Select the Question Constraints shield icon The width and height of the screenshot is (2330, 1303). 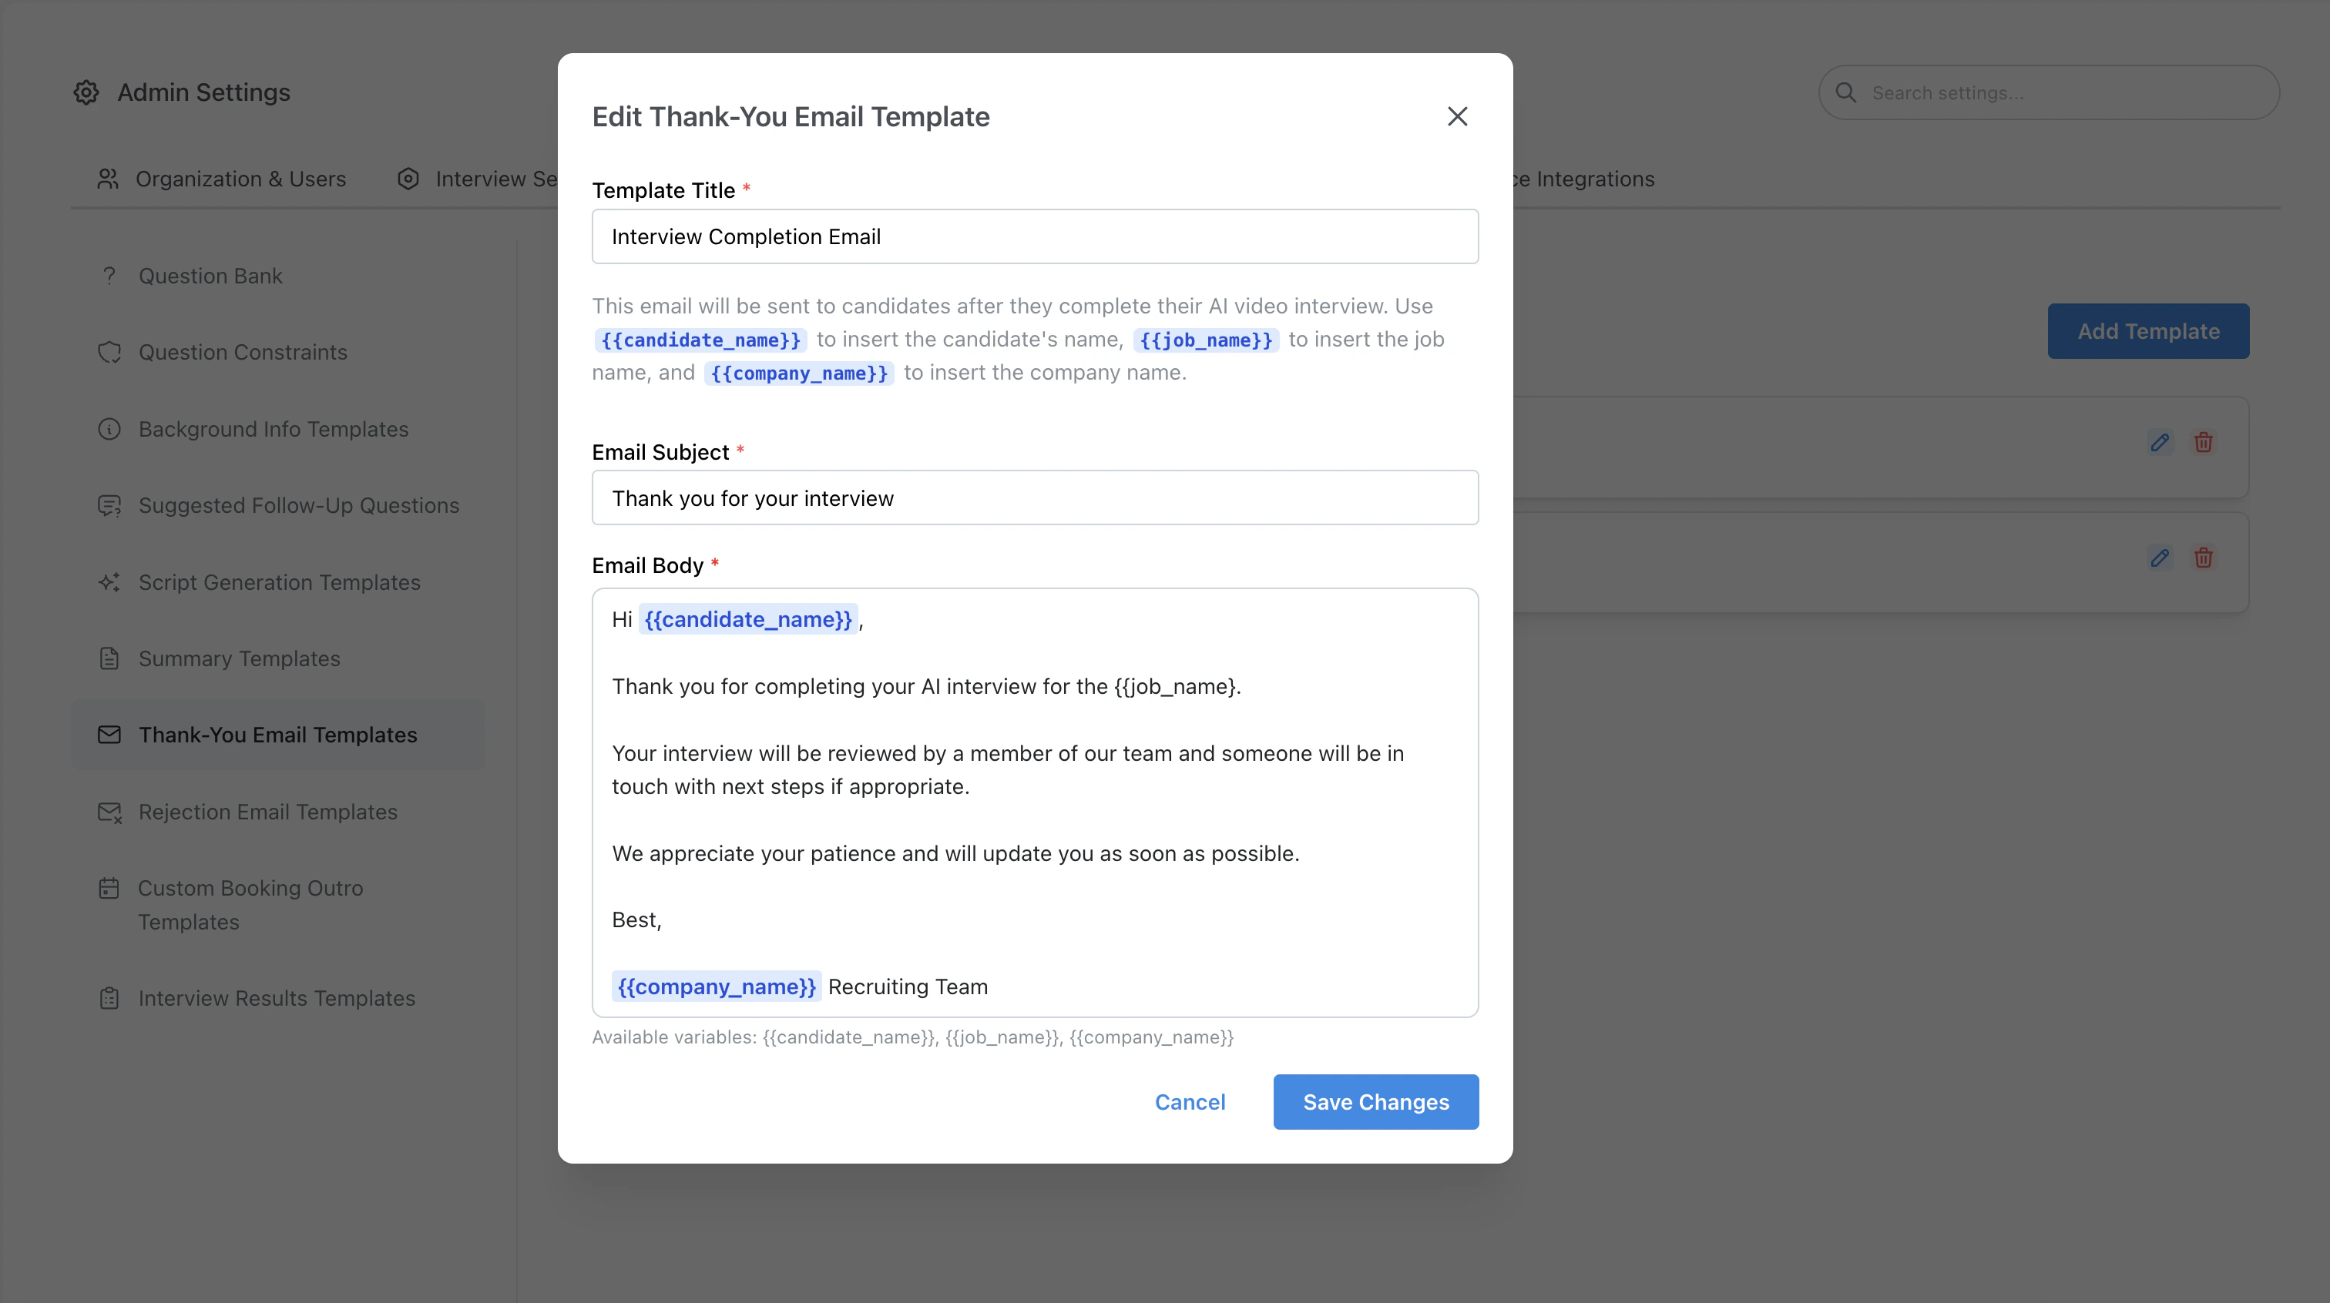[x=109, y=352]
